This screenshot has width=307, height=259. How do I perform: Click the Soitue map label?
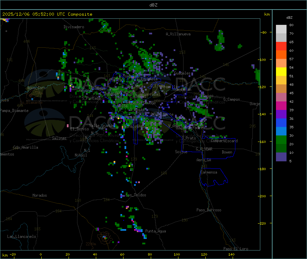click(181, 152)
